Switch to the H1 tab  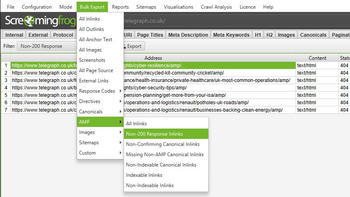point(258,35)
